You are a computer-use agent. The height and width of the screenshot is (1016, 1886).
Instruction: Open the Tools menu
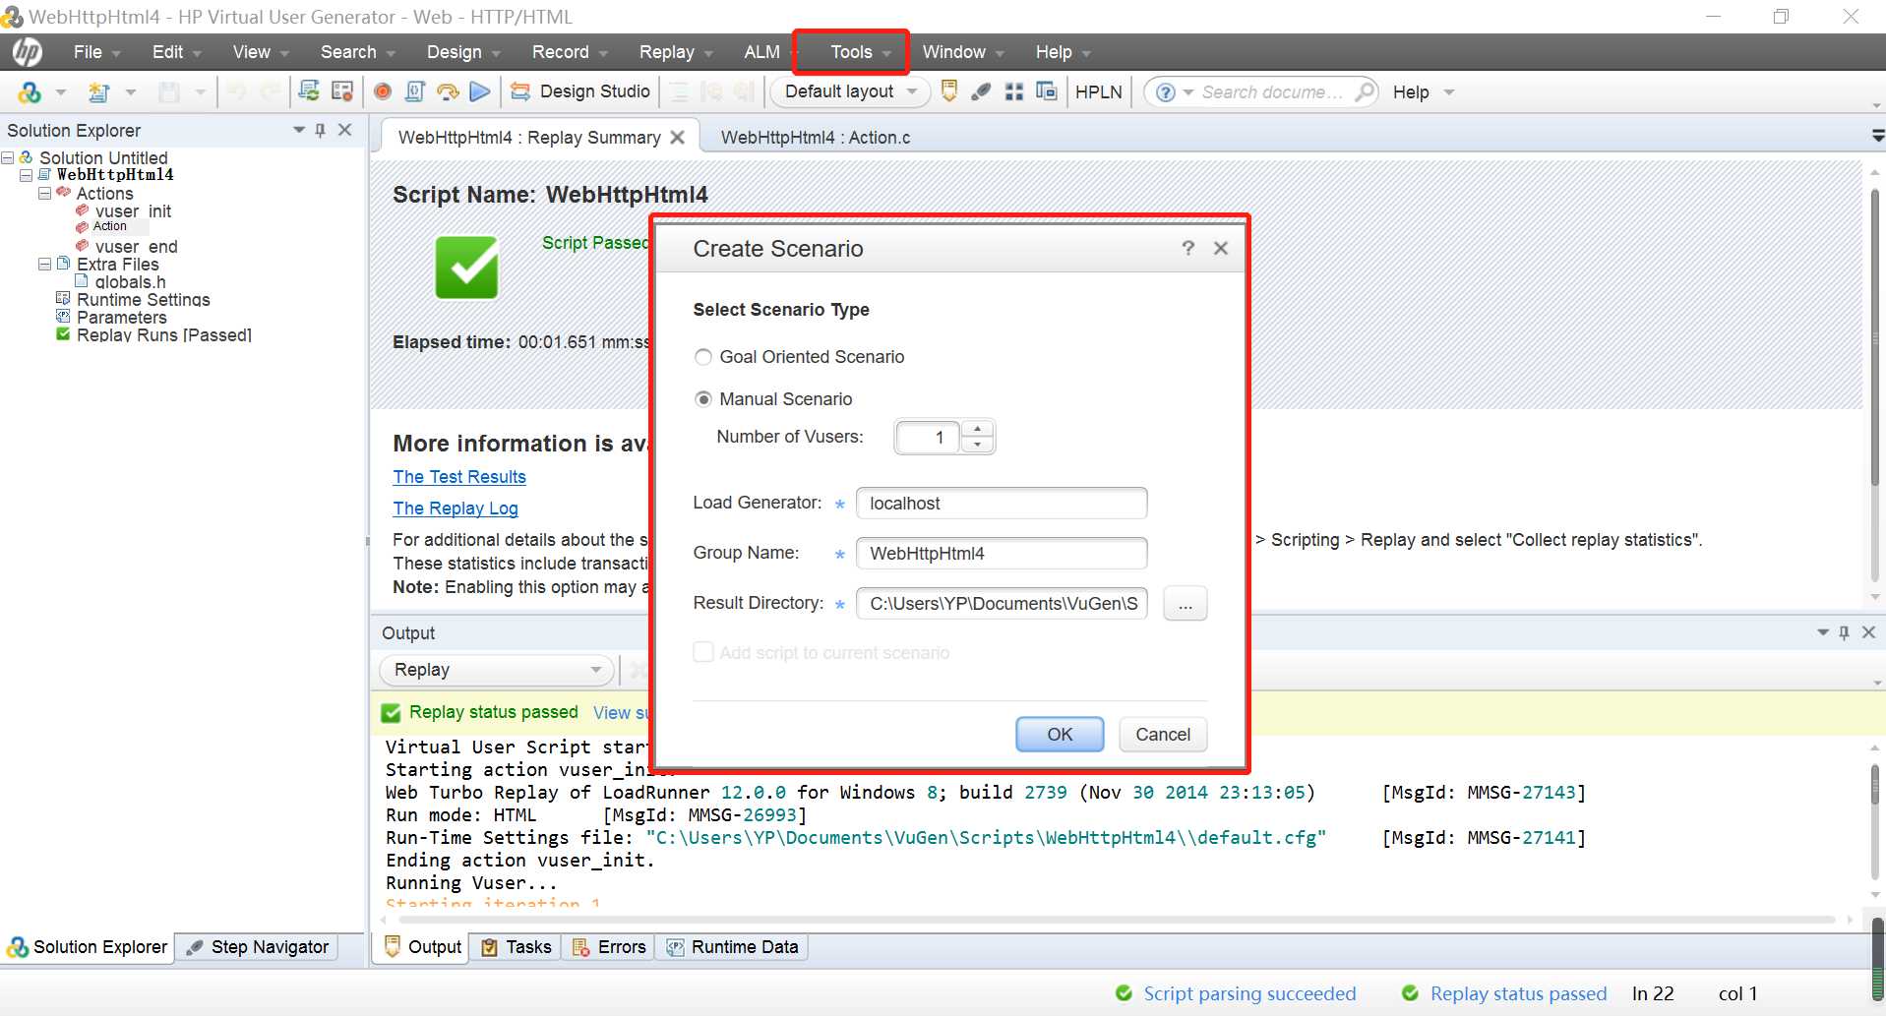click(x=860, y=52)
